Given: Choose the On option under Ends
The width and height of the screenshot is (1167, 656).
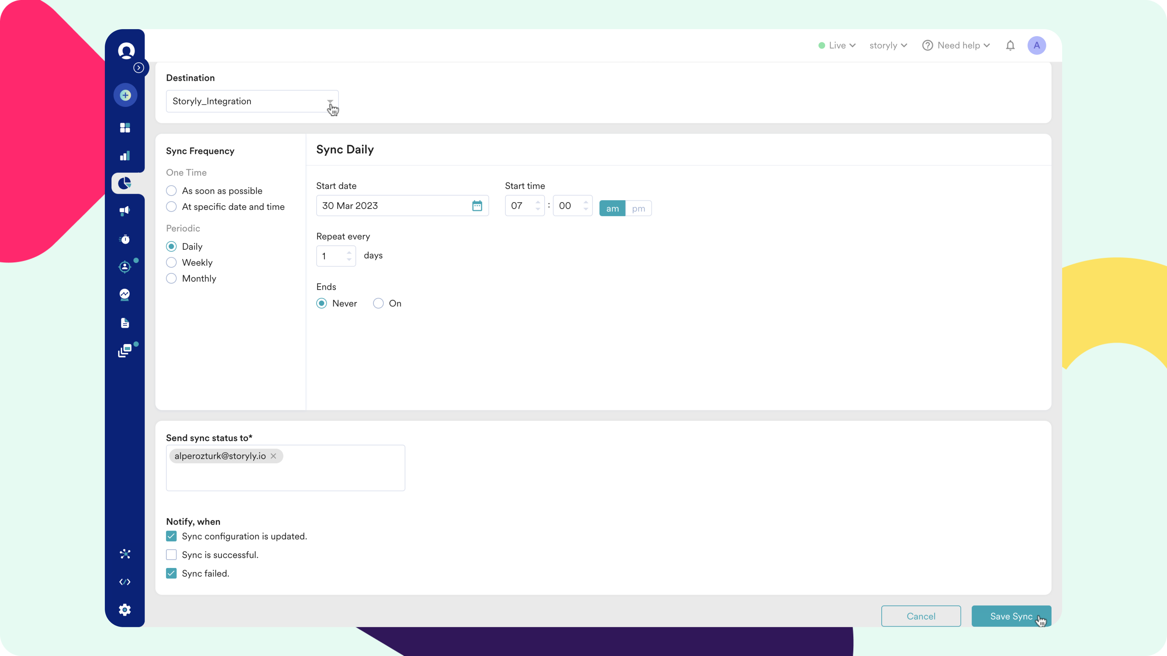Looking at the screenshot, I should click(x=378, y=303).
